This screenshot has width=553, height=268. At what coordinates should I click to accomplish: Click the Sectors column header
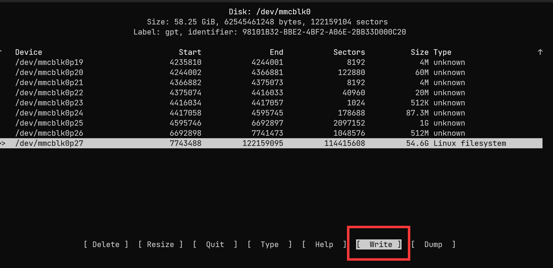[x=349, y=52]
